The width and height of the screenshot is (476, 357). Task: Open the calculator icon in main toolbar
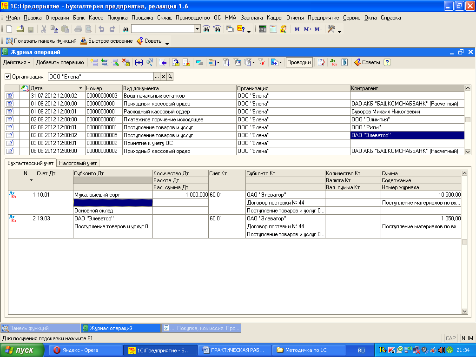coord(263,29)
